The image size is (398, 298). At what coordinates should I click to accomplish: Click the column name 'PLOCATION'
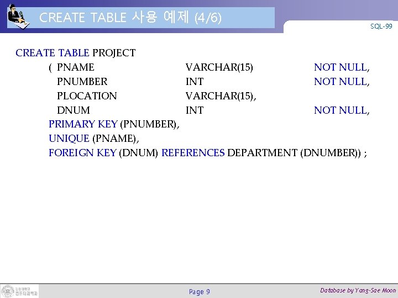click(87, 96)
